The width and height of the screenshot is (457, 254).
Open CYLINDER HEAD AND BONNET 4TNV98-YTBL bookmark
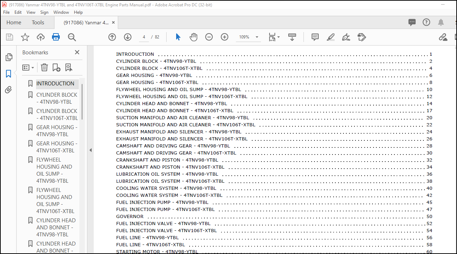[x=56, y=228]
